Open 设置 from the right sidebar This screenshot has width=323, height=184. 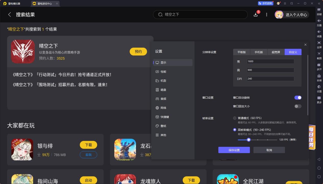pyautogui.click(x=319, y=89)
